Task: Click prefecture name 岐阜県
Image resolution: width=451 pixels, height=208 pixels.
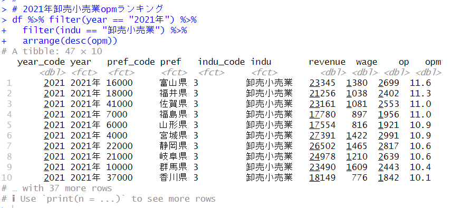Action: (173, 156)
